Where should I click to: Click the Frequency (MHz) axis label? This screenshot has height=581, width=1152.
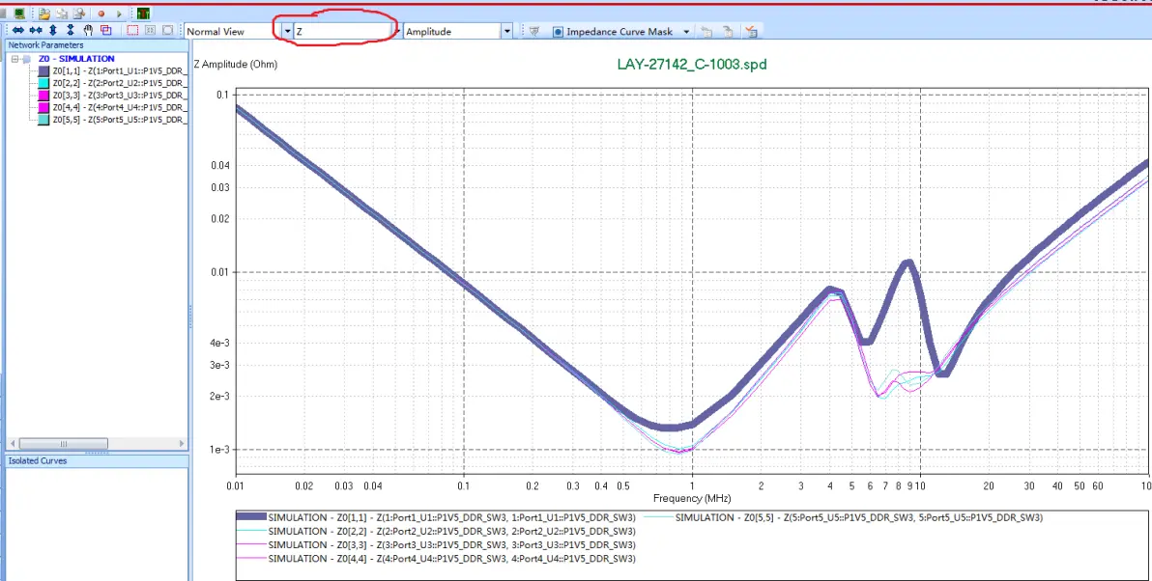692,499
